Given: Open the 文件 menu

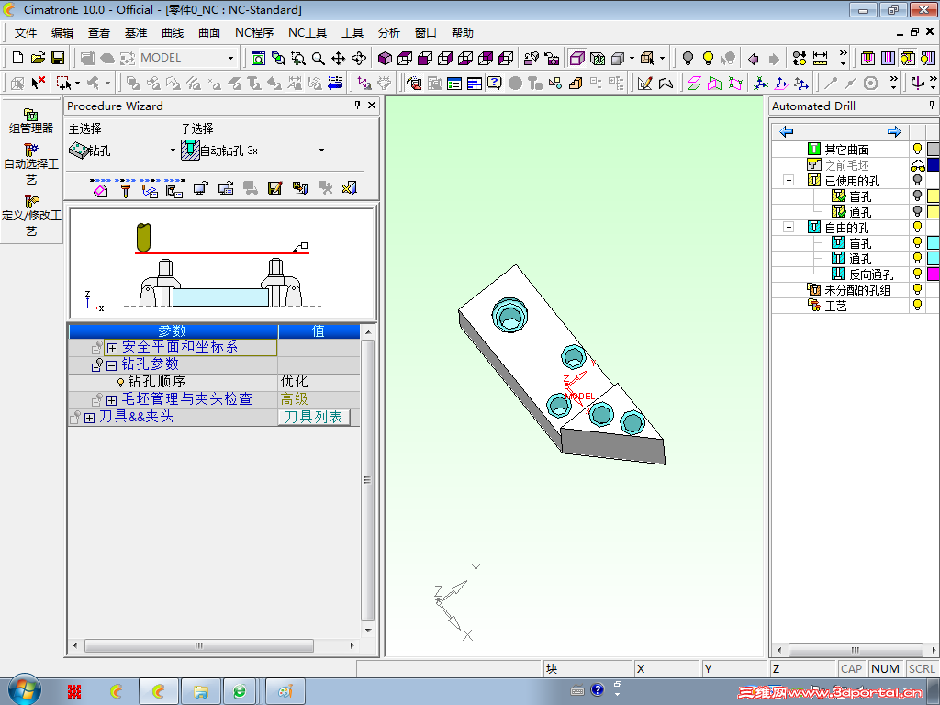Looking at the screenshot, I should (26, 32).
